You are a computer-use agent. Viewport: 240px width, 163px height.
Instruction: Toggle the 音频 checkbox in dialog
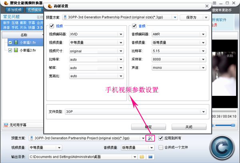134,26
